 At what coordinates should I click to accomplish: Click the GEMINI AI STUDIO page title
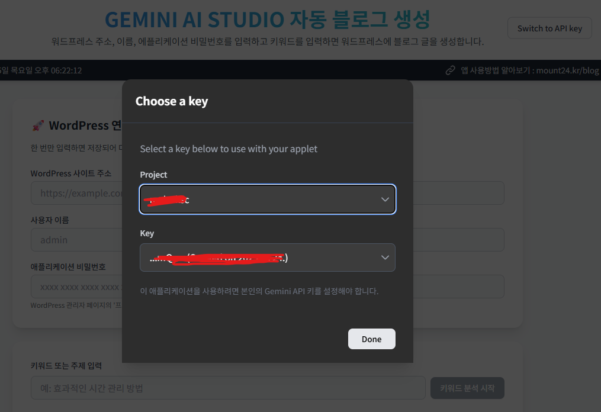[267, 20]
